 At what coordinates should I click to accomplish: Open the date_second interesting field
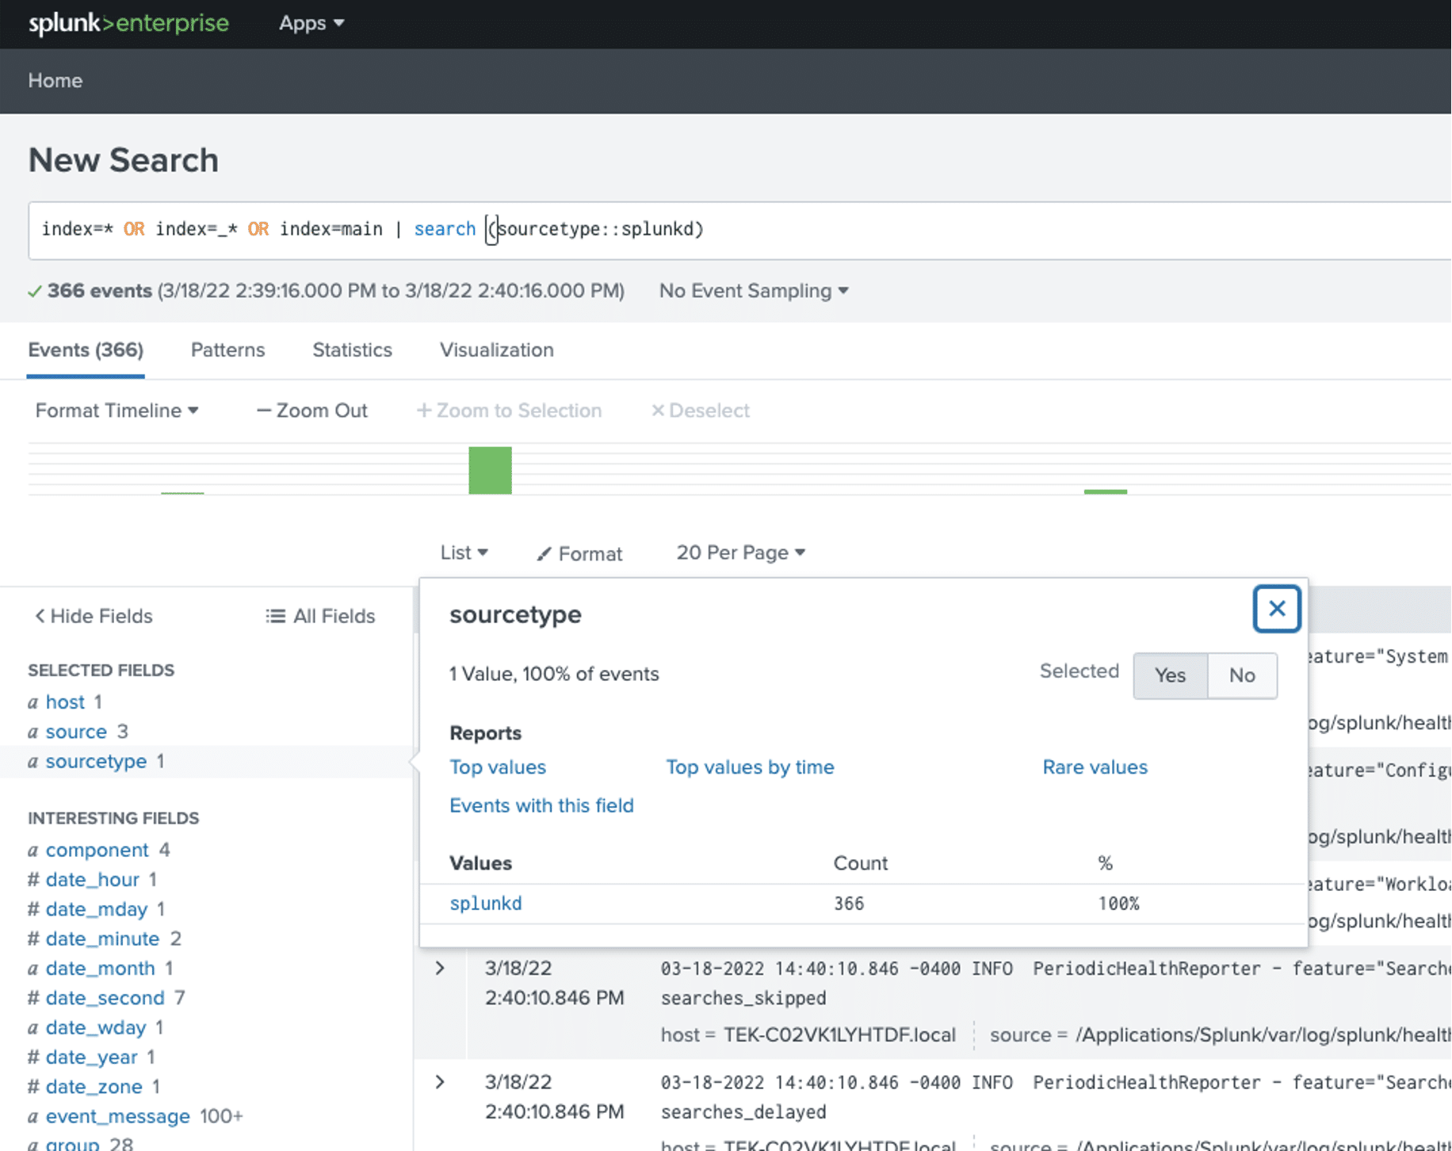tap(105, 998)
